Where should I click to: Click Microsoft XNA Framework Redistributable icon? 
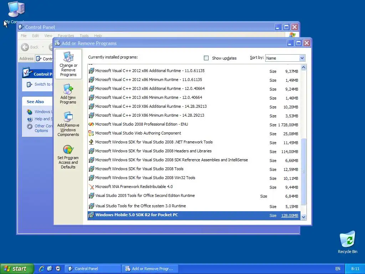coord(91,187)
